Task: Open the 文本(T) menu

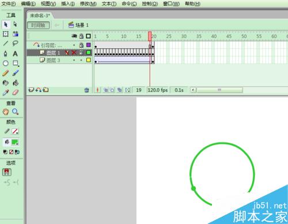Action: tap(109, 3)
